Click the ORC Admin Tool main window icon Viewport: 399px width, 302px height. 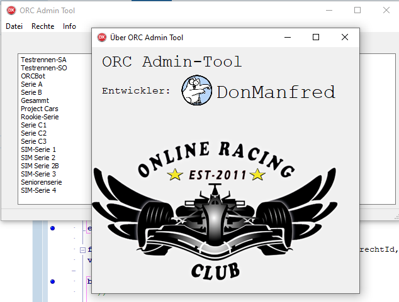click(11, 11)
